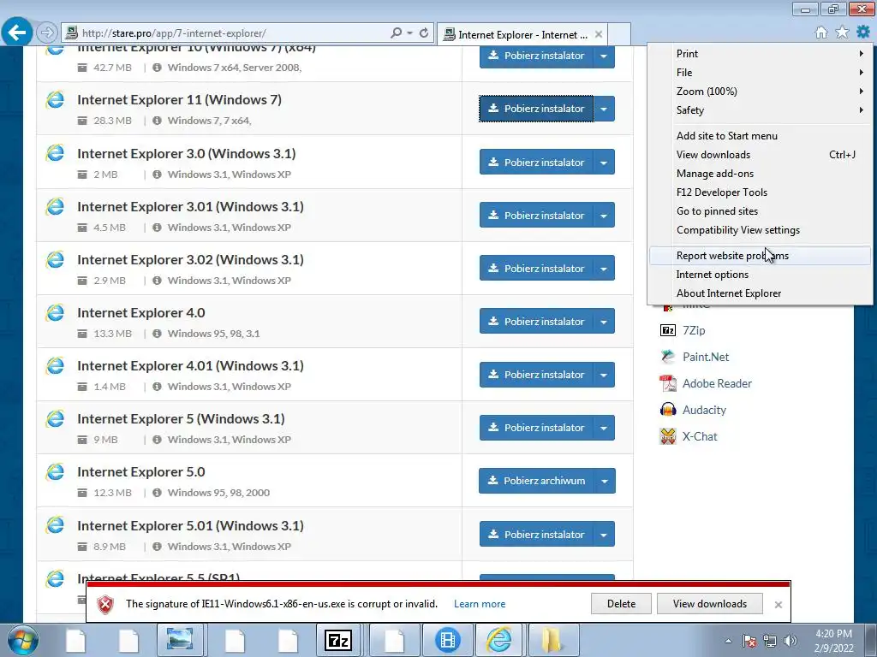Select Go to pinned sites

click(x=761, y=211)
